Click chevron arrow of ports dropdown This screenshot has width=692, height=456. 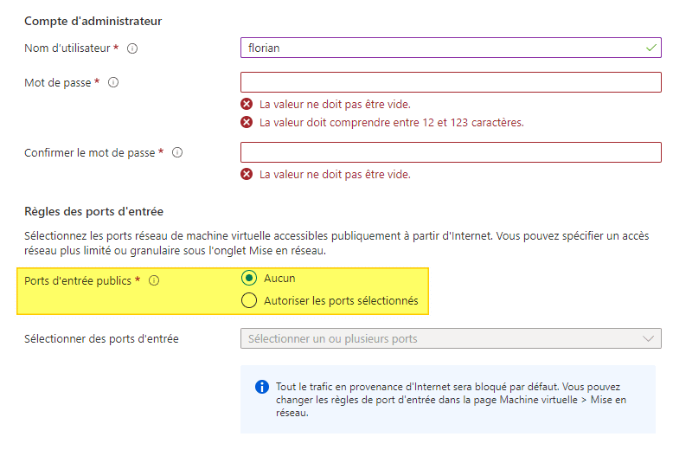(649, 338)
